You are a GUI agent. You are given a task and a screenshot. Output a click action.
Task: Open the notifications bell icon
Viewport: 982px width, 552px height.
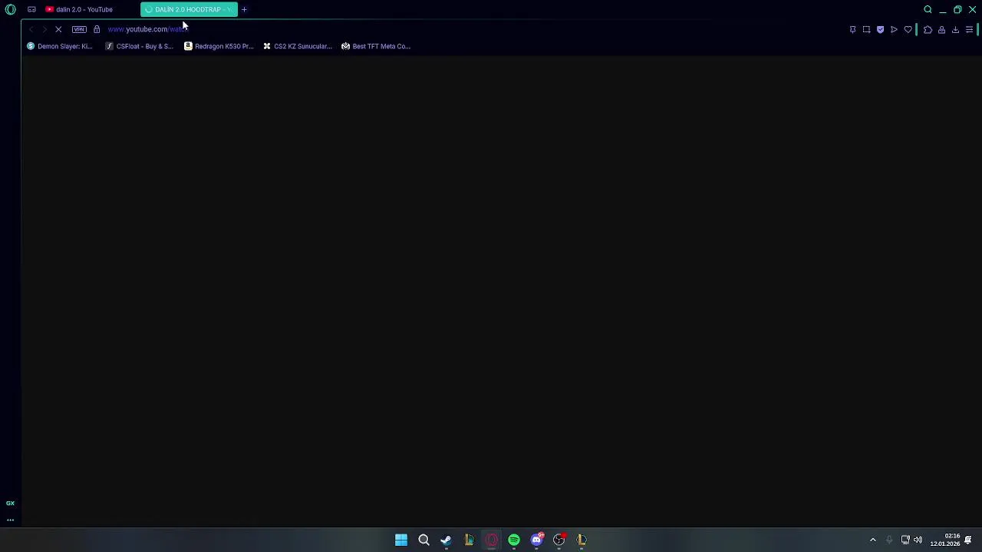tap(968, 540)
